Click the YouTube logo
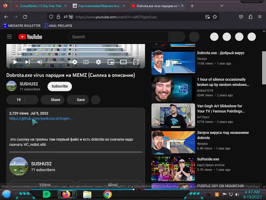Image resolution: width=266 pixels, height=200 pixels. tap(30, 37)
